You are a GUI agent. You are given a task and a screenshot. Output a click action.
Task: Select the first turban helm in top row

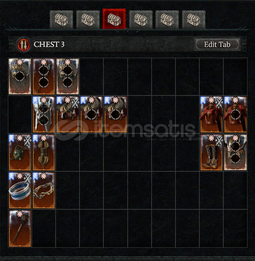click(20, 76)
